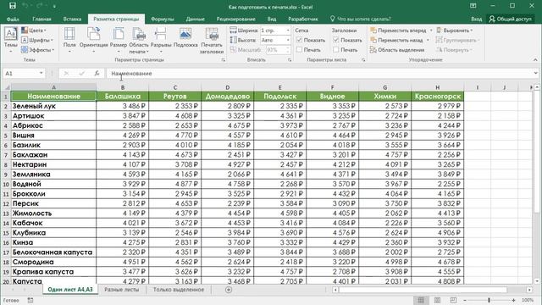Image resolution: width=542 pixels, height=305 pixels.
Task: Open the page Size (Размер) menu
Action: tap(119, 40)
